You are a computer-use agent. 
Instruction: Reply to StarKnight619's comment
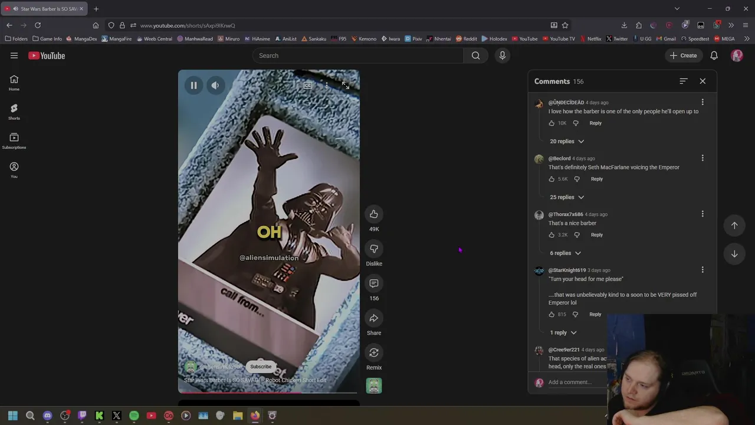tap(595, 315)
